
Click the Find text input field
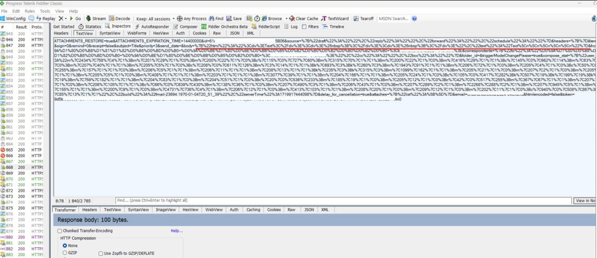coord(343,201)
